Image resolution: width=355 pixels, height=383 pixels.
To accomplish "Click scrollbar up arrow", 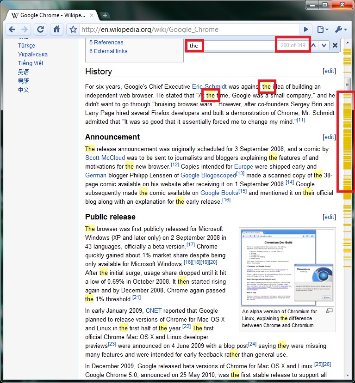I will (348, 43).
